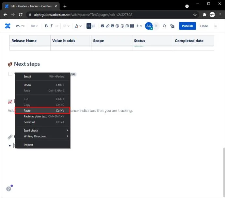Image resolution: width=225 pixels, height=198 pixels.
Task: Click the Confluence logo icon
Action: [7, 26]
